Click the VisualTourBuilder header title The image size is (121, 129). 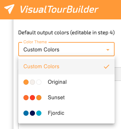coord(59,9)
